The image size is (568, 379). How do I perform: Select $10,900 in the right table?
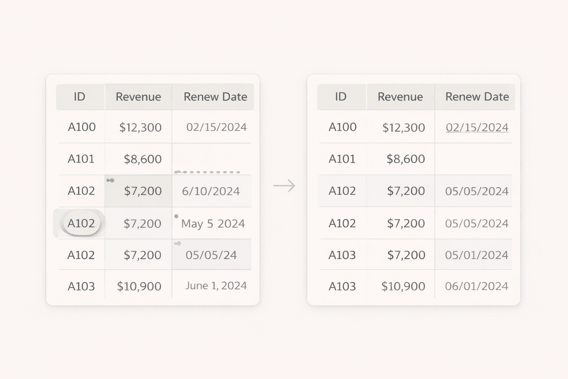[403, 286]
